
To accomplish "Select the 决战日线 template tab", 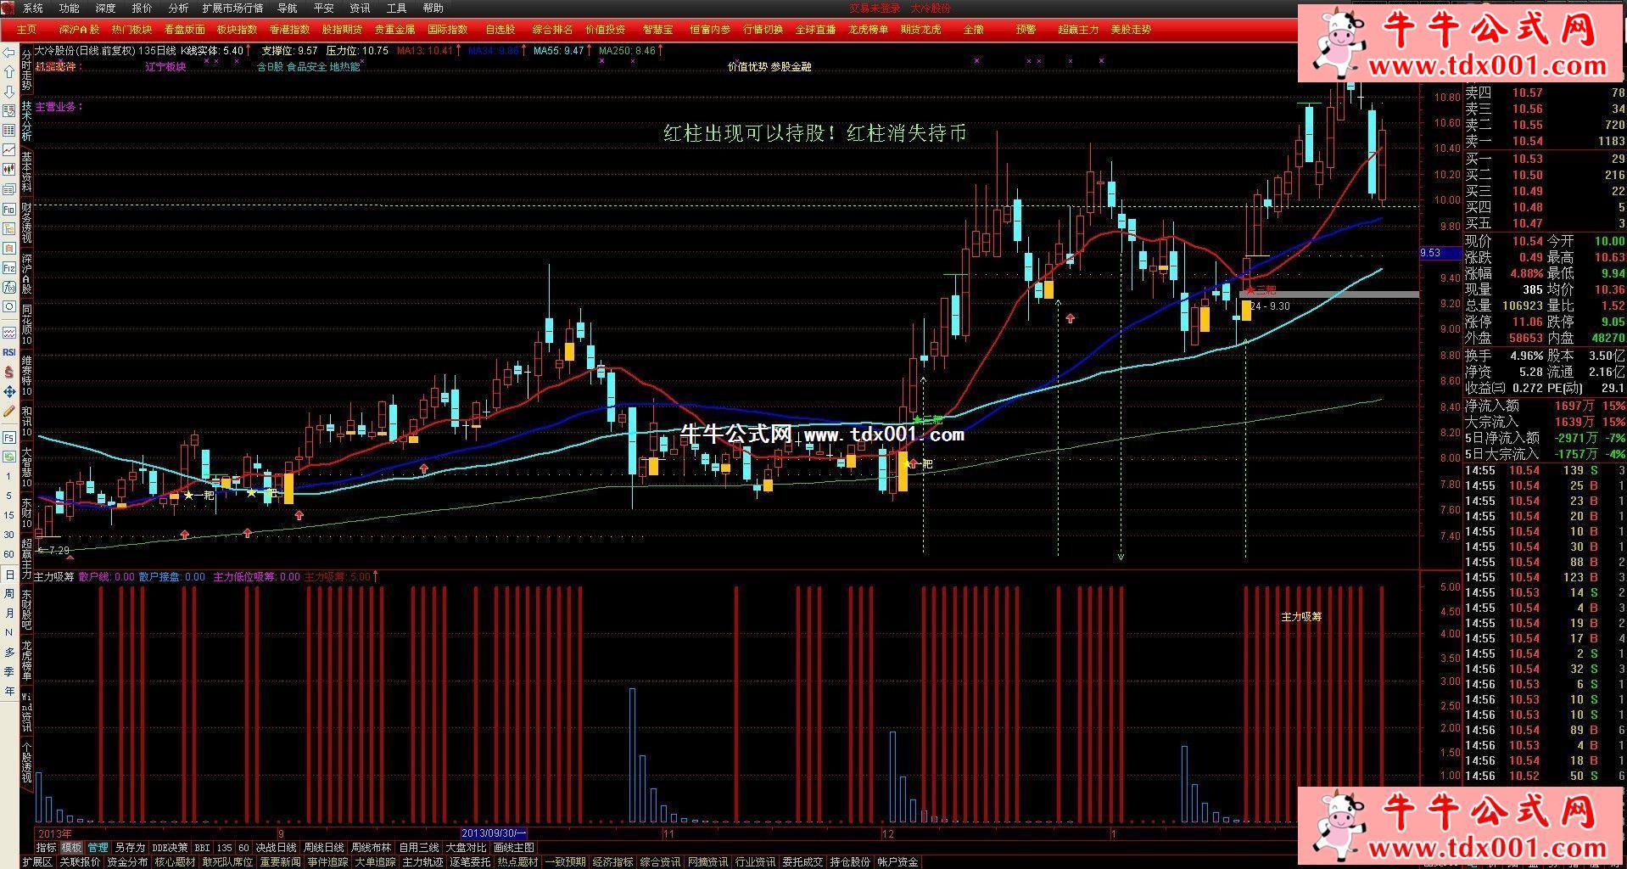I will click(x=277, y=847).
